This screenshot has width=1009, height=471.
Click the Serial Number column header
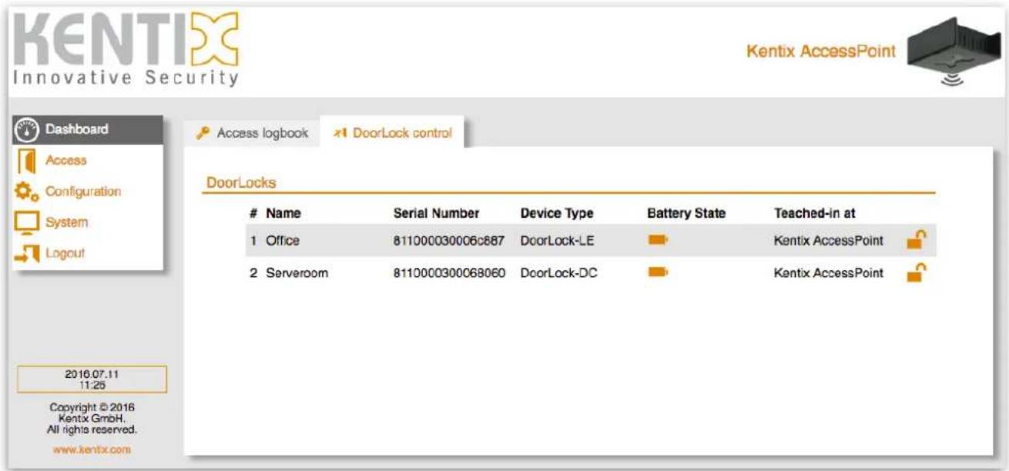point(437,213)
